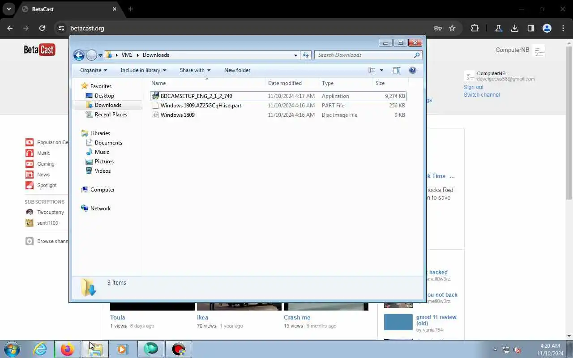
Task: Click the Explorer forward arrow button
Action: 91,55
